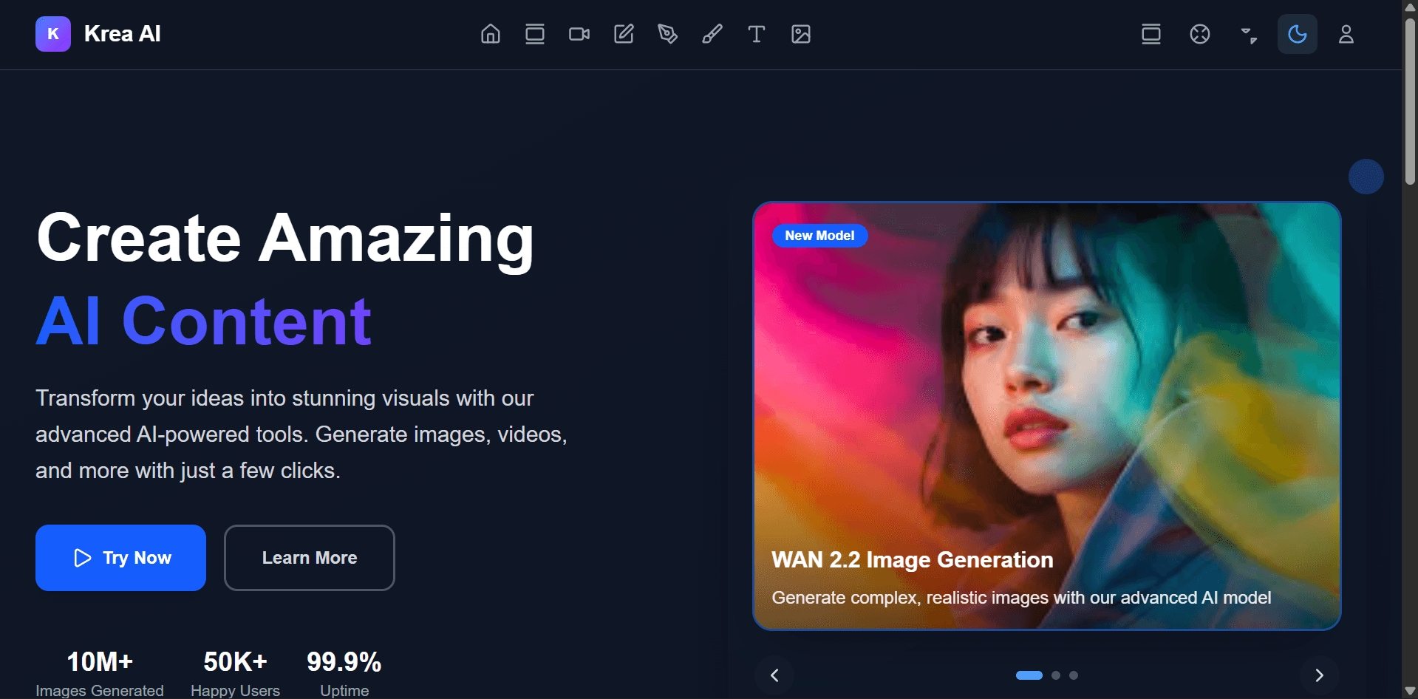Image resolution: width=1418 pixels, height=699 pixels.
Task: Open the image picture icon
Action: (801, 34)
